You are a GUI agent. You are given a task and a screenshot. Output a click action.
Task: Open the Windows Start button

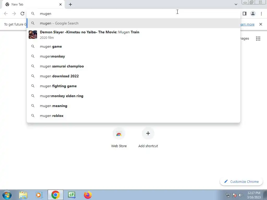tap(7, 195)
